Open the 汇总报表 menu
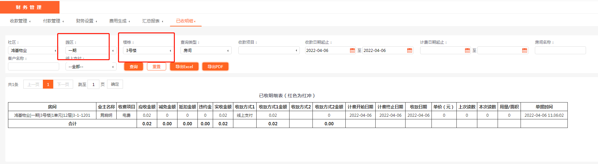 click(153, 21)
